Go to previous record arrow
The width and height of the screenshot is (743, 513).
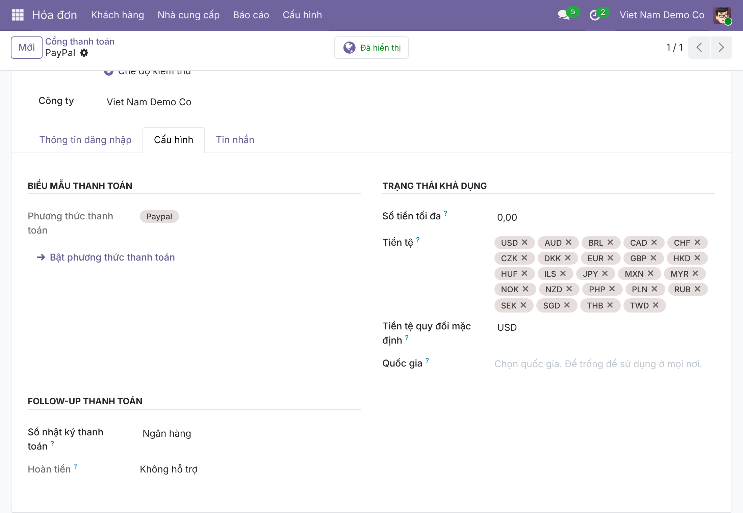(699, 47)
